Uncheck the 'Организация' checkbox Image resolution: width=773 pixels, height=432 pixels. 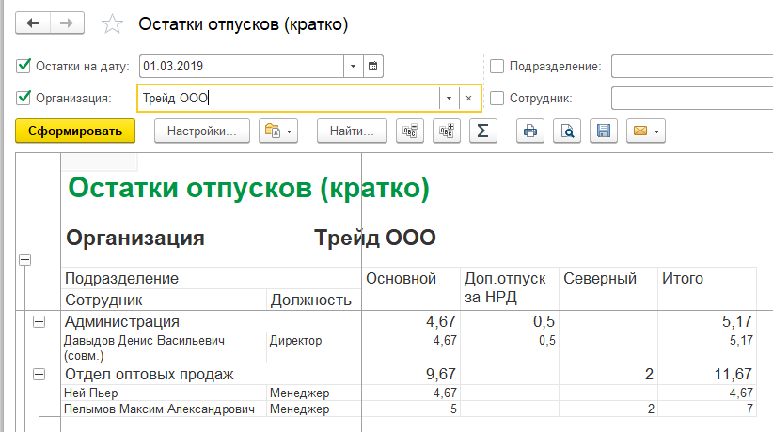[24, 98]
